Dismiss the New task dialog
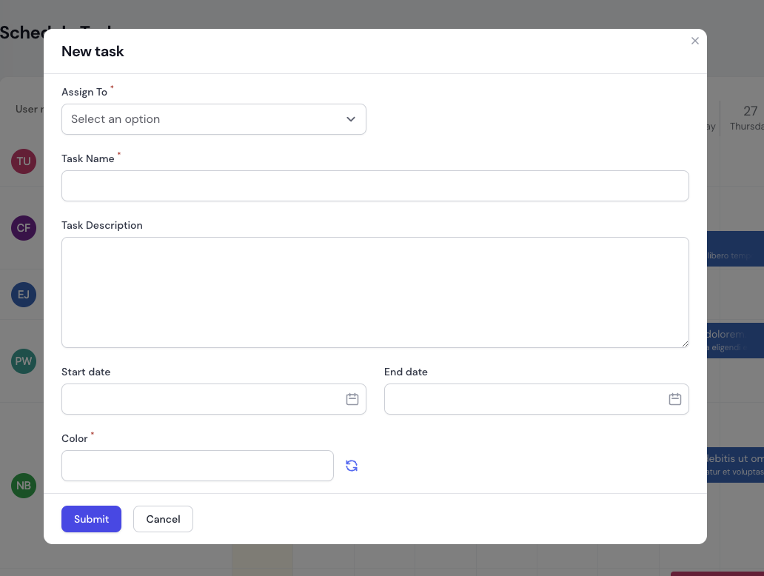 tap(695, 41)
